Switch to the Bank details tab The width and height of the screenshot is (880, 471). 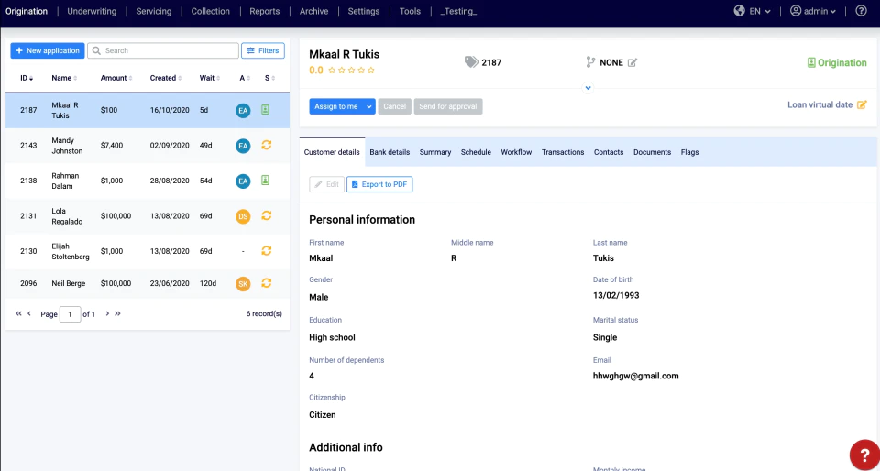pyautogui.click(x=390, y=152)
